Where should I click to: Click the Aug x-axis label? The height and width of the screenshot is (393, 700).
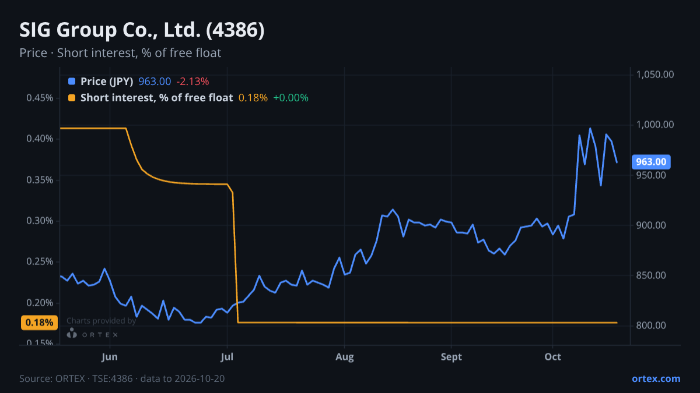click(345, 356)
